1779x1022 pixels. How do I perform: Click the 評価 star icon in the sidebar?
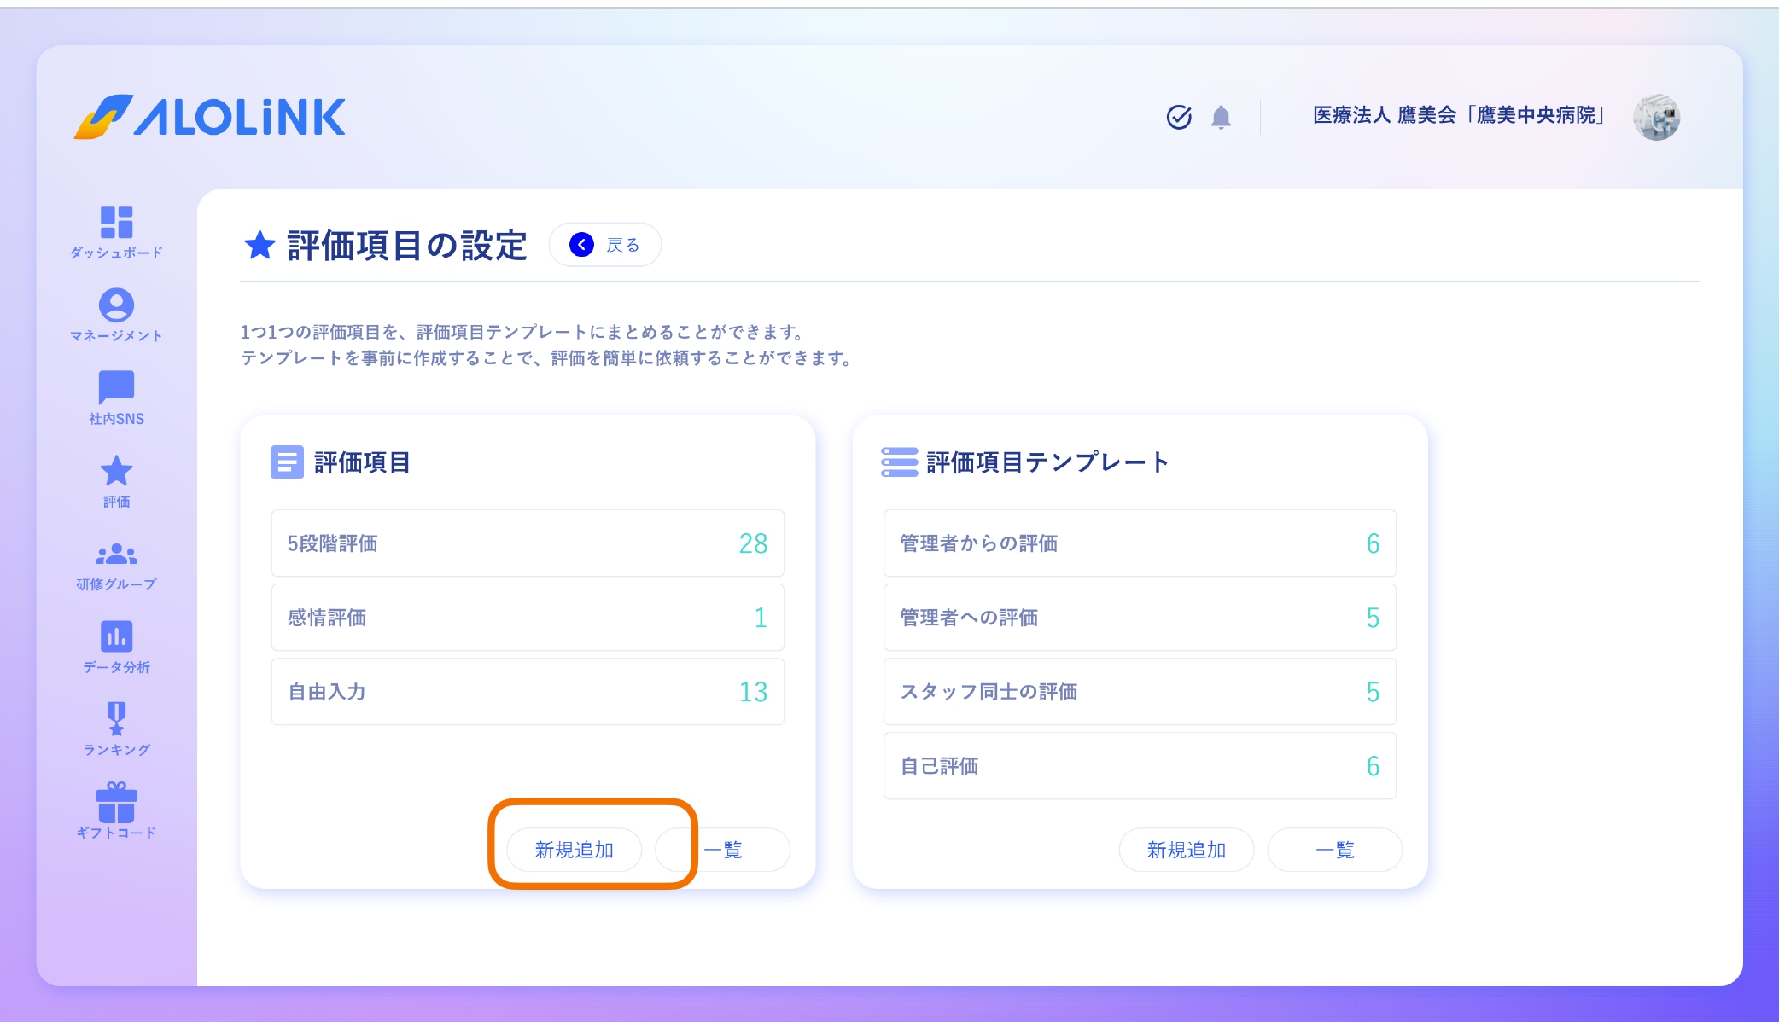click(117, 470)
